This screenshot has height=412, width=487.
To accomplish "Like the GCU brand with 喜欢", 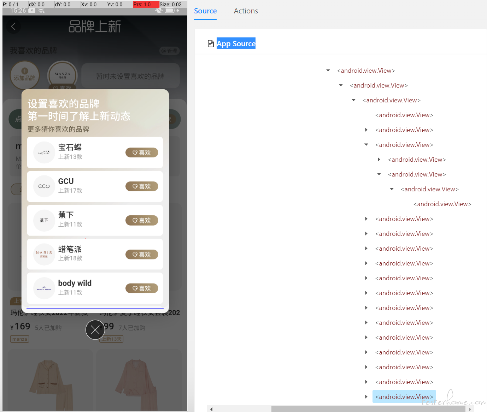I will click(x=142, y=186).
